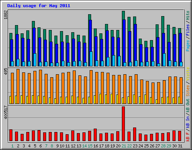
Task: Click day 8 on the x-axis
Action: tap(52, 146)
